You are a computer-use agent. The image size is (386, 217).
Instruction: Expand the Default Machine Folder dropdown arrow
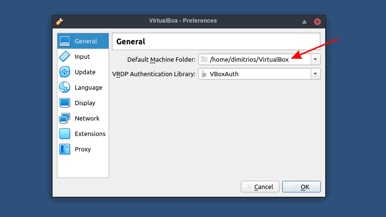point(315,59)
